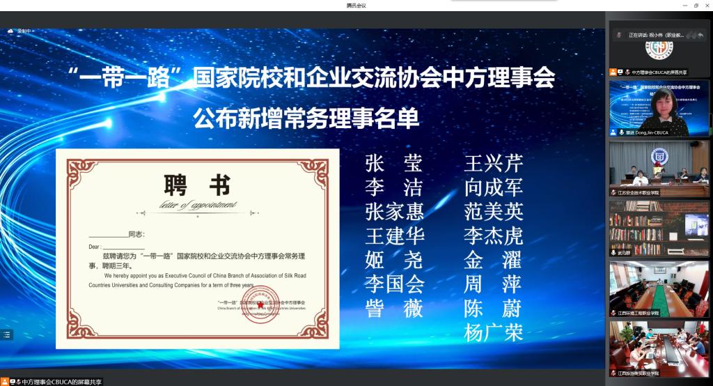Click the person icon on the Dong Jin-CBUCA tile
The height and width of the screenshot is (386, 713).
tap(613, 132)
